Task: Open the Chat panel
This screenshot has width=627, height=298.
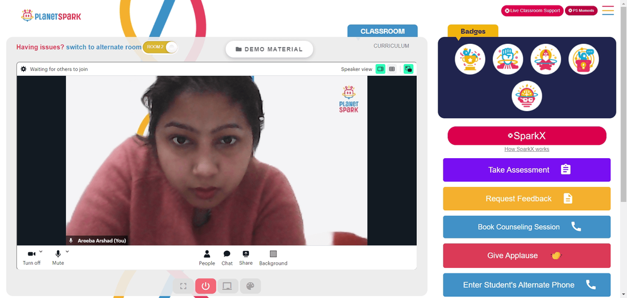Action: [227, 258]
